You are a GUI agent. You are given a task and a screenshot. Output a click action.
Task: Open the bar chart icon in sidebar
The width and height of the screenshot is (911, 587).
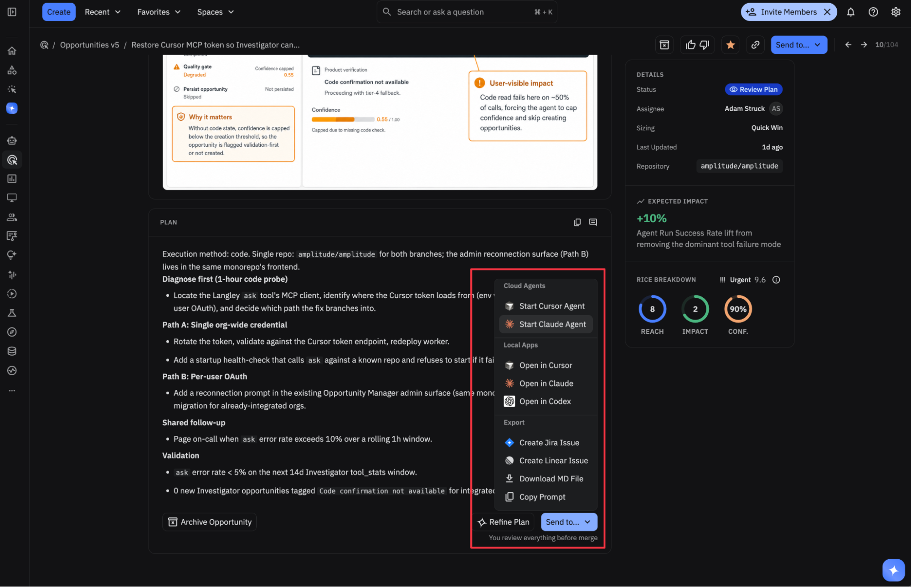(x=12, y=179)
